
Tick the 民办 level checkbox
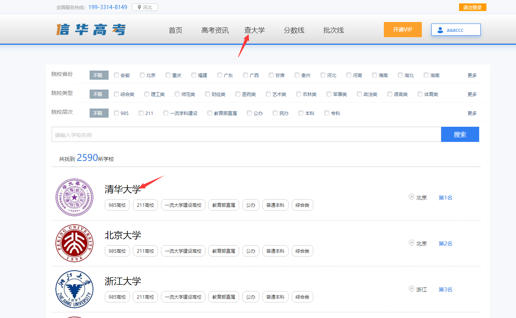click(x=275, y=113)
